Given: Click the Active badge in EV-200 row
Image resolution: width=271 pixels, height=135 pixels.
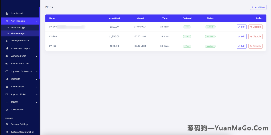Looking at the screenshot, I should [210, 36].
